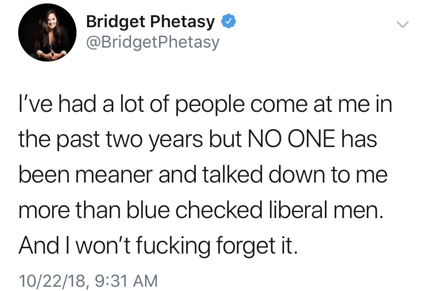426x291 pixels.
Task: Open the tweet timestamp 10/22/18, 9:31 AM
Action: (x=88, y=280)
